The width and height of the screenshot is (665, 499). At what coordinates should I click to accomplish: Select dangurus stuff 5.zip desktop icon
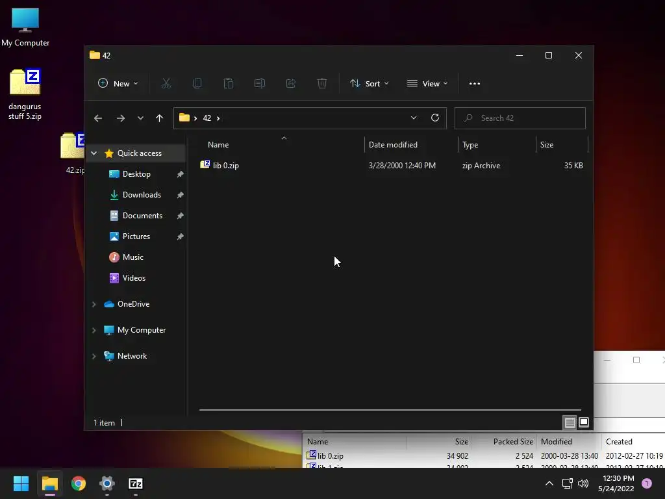click(x=25, y=94)
